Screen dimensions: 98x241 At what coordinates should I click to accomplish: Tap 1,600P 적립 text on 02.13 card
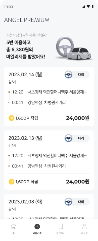[x=27, y=182]
